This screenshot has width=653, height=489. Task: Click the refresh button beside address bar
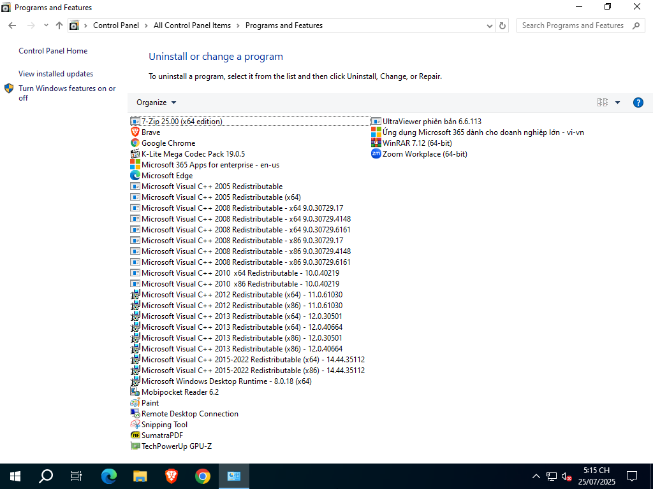coord(503,25)
